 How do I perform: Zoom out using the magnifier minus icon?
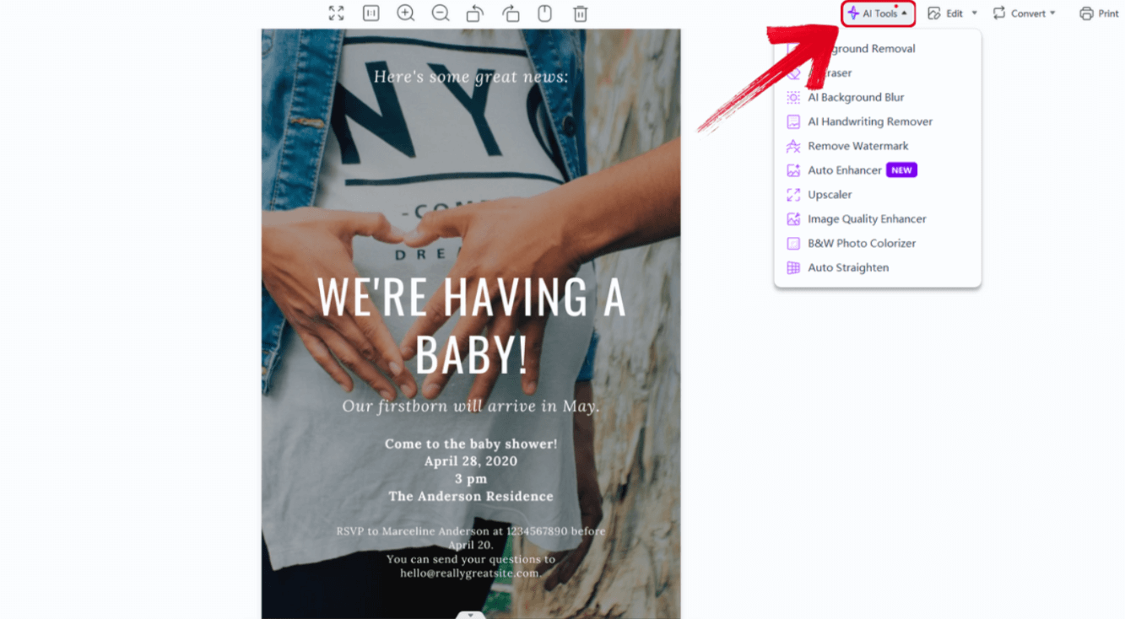pos(440,13)
